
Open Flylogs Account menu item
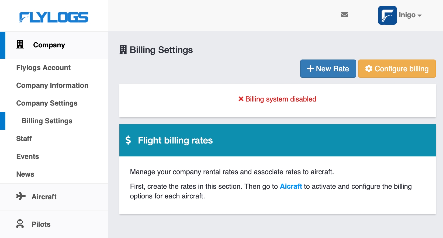pos(43,68)
